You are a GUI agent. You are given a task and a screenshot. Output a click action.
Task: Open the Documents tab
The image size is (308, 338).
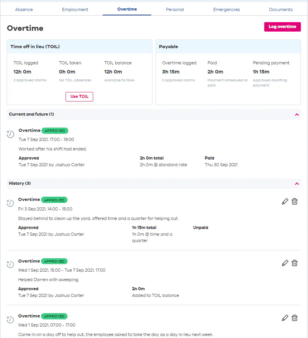pyautogui.click(x=281, y=9)
